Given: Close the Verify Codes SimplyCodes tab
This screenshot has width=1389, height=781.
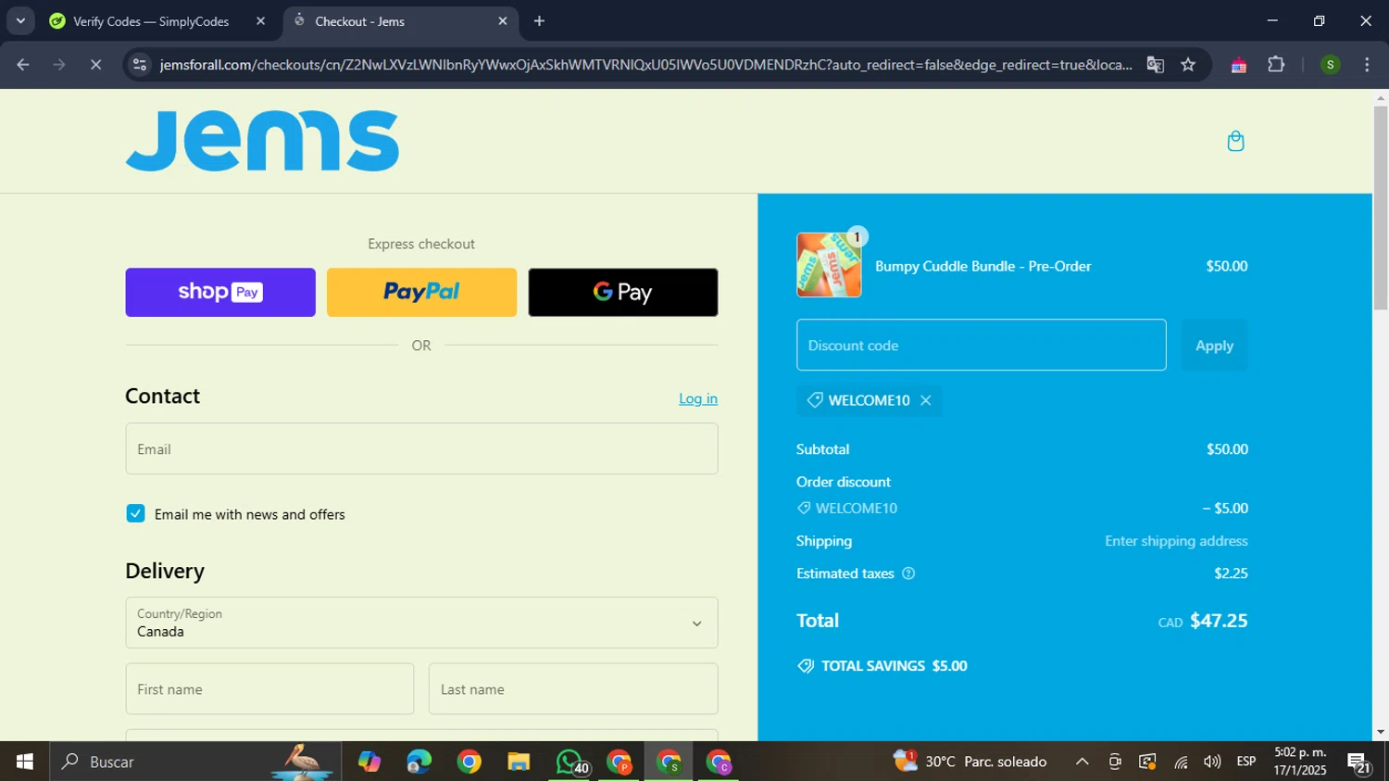Looking at the screenshot, I should click(x=260, y=20).
